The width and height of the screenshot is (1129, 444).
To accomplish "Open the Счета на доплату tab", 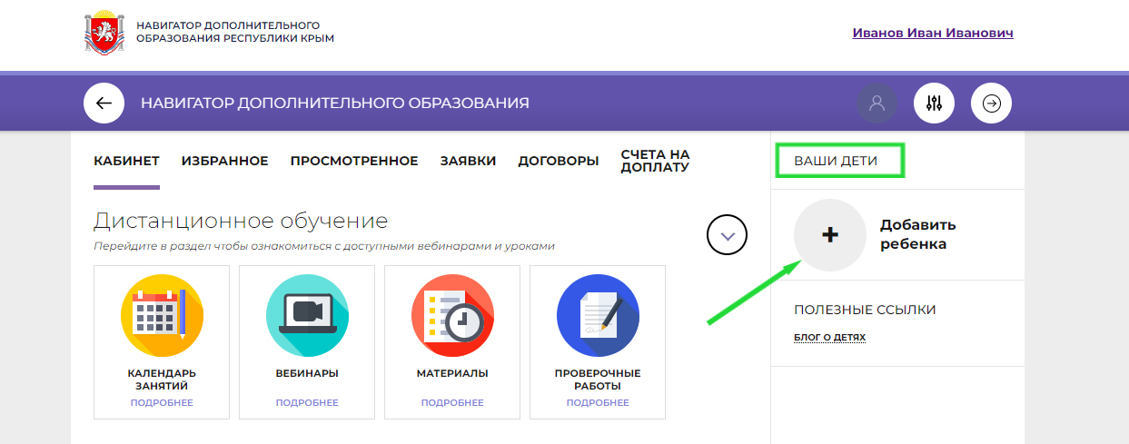I will tap(655, 161).
